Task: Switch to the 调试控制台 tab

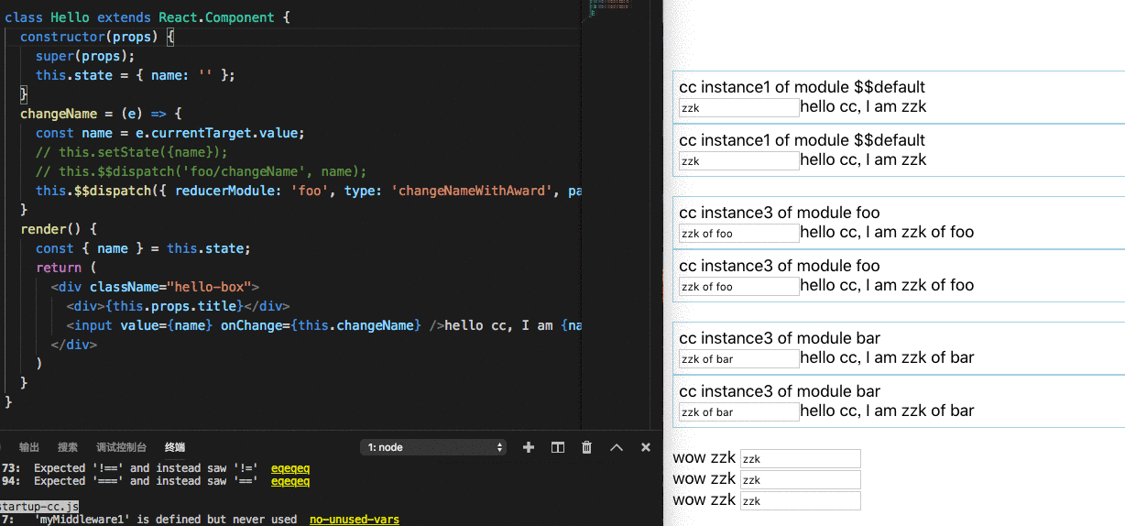Action: pos(121,447)
